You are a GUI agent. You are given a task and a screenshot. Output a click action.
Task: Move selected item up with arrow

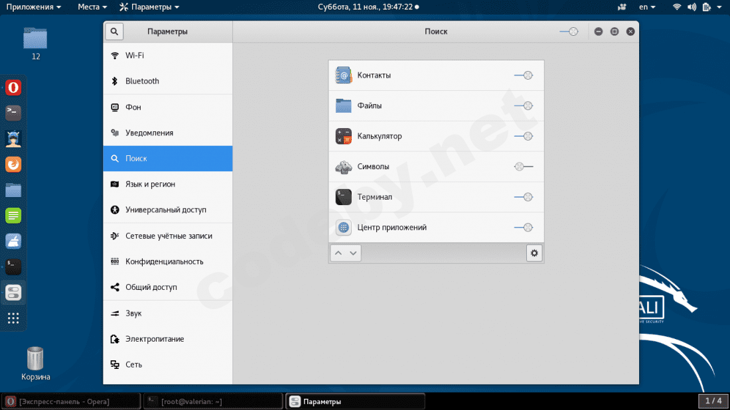click(338, 253)
